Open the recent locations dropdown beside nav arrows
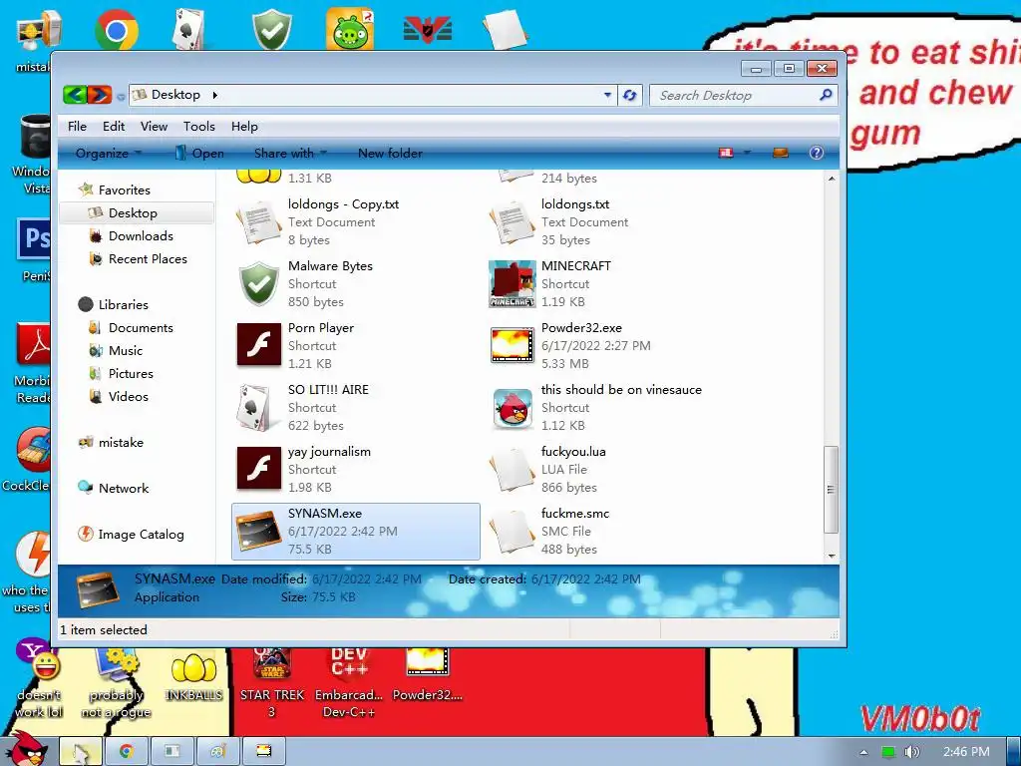1021x766 pixels. pos(121,97)
